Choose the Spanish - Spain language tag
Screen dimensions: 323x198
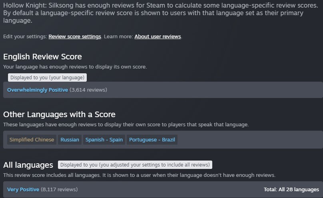(104, 140)
